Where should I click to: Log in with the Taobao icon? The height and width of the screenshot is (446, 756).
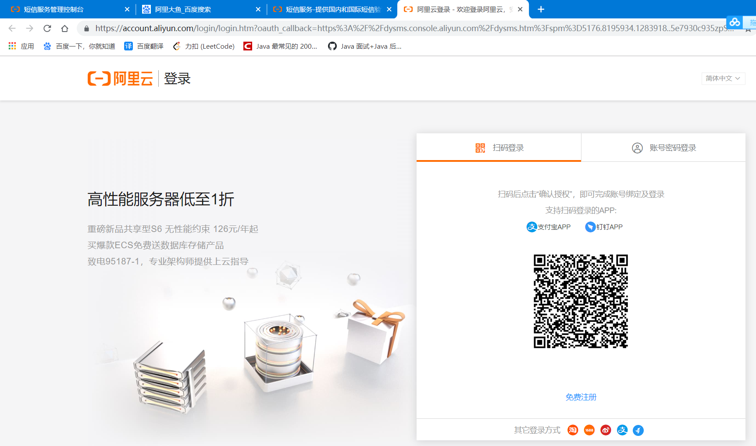tap(573, 430)
